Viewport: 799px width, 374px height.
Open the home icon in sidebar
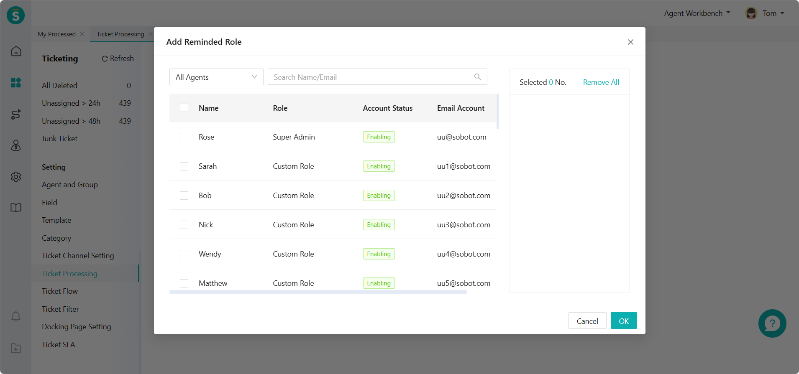(x=16, y=51)
